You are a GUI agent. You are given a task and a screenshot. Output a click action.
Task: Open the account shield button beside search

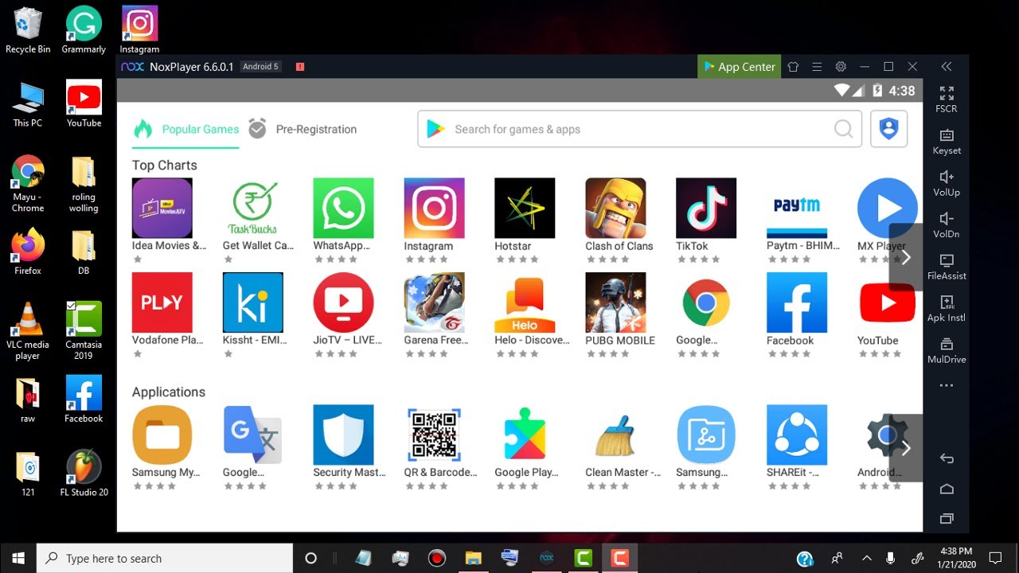click(888, 129)
